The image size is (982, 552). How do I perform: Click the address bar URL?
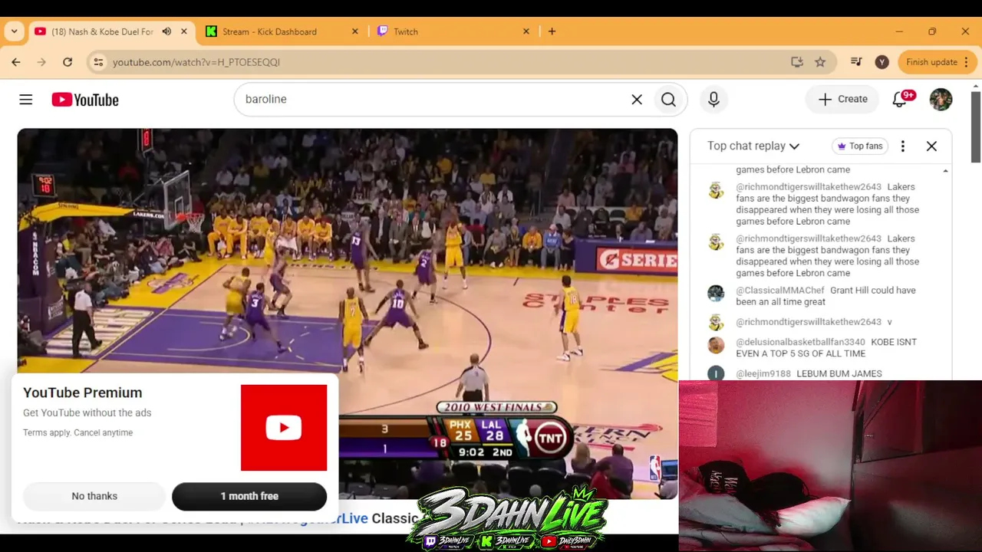tap(196, 62)
